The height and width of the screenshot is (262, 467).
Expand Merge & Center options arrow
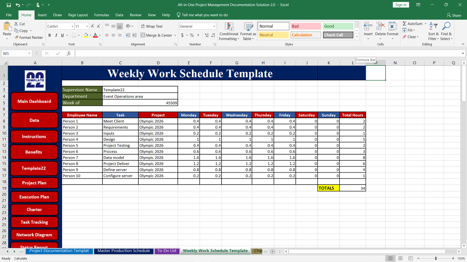[175, 35]
